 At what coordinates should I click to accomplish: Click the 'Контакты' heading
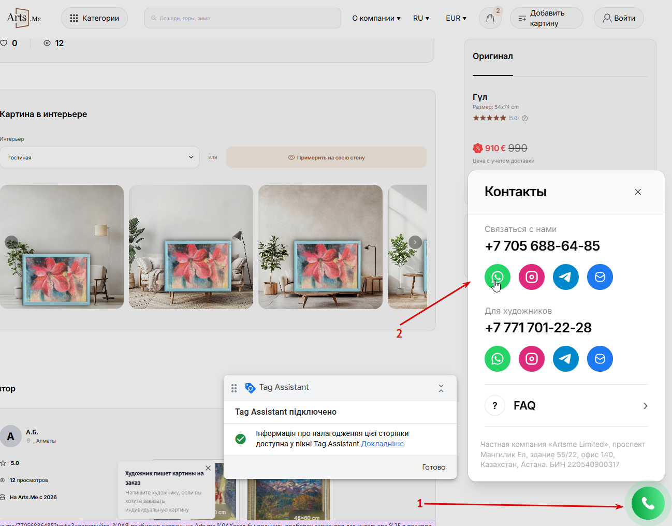pos(516,192)
